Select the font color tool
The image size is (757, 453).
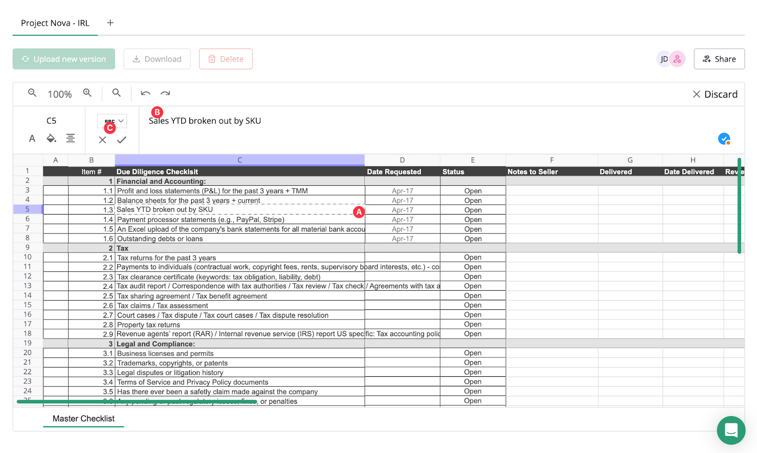pos(32,138)
